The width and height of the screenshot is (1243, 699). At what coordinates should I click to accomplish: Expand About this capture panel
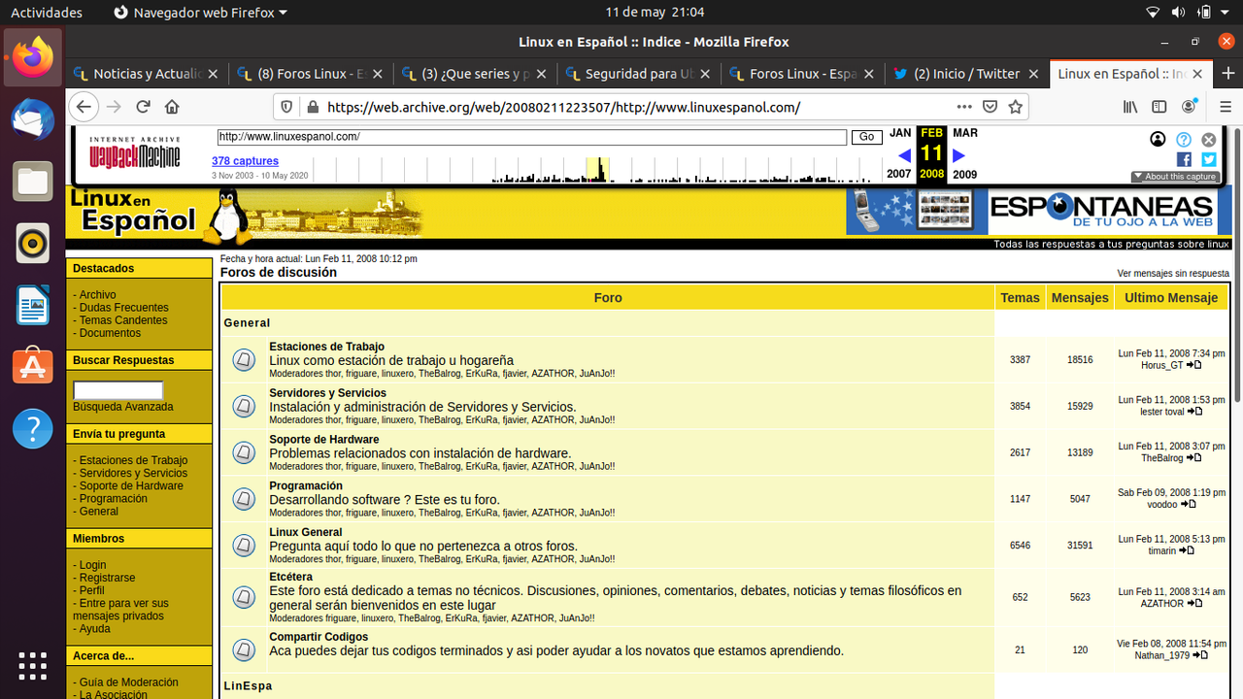tap(1174, 177)
